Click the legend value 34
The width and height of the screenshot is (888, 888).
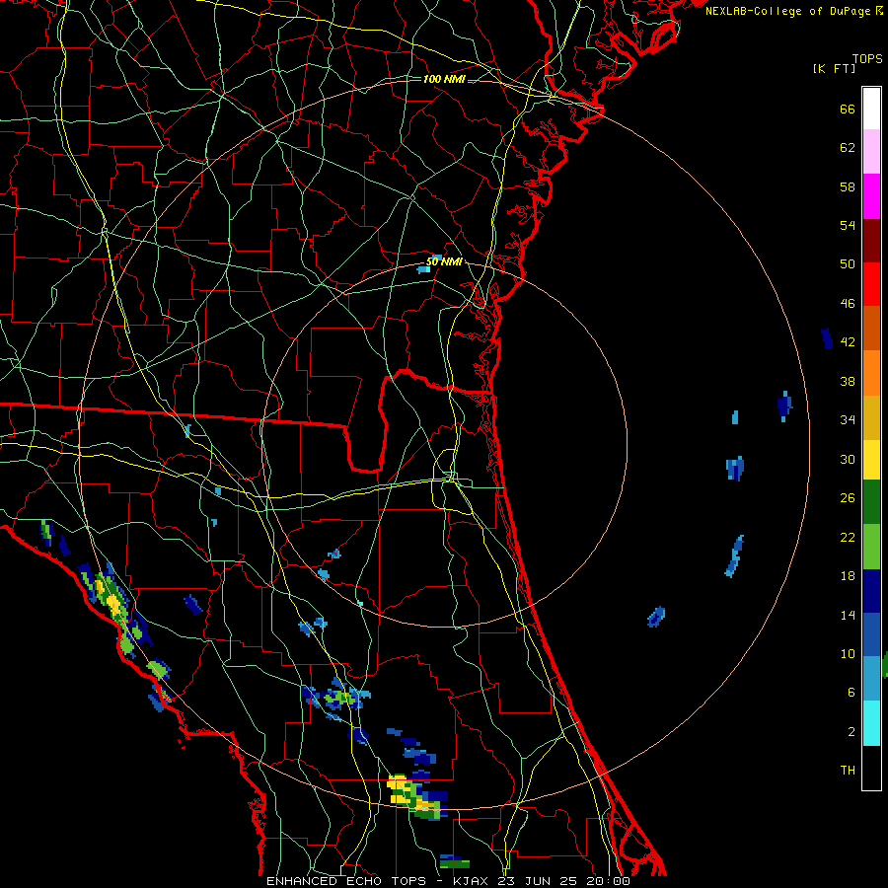(x=848, y=420)
